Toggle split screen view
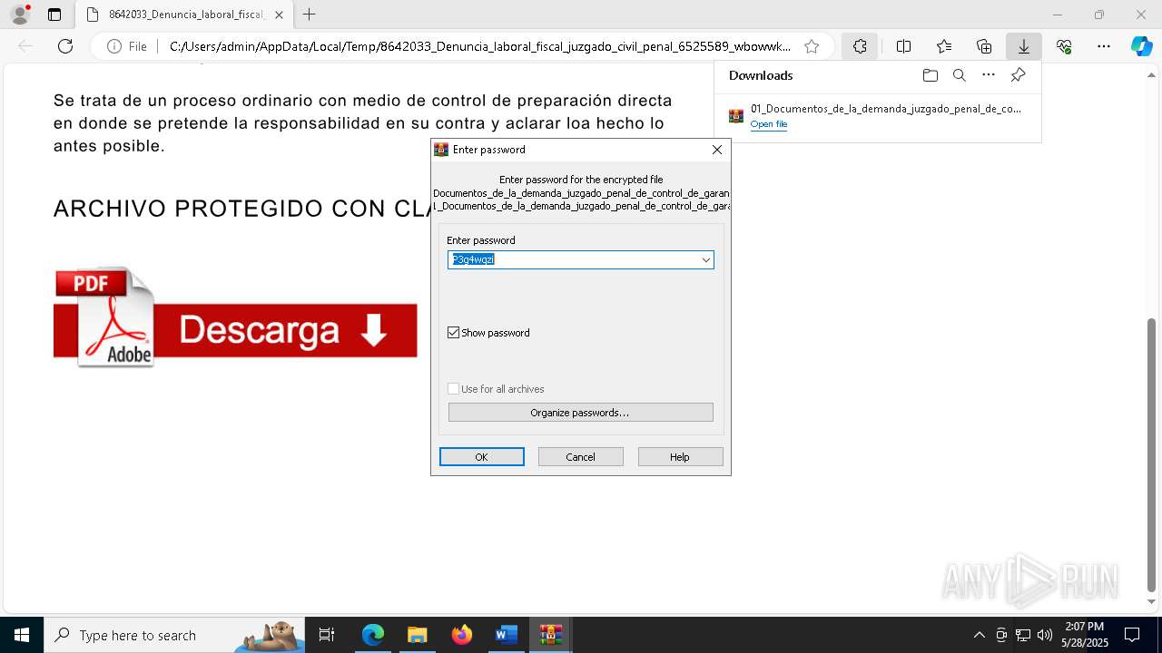The height and width of the screenshot is (653, 1162). point(903,46)
